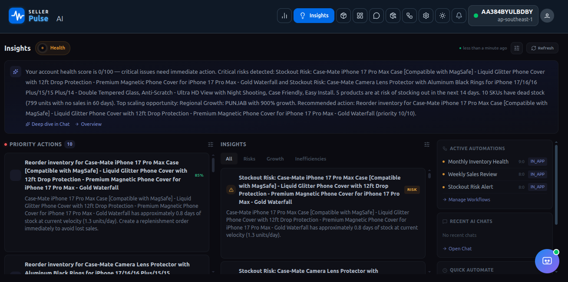
Task: Open the user profile avatar icon
Action: [x=547, y=16]
